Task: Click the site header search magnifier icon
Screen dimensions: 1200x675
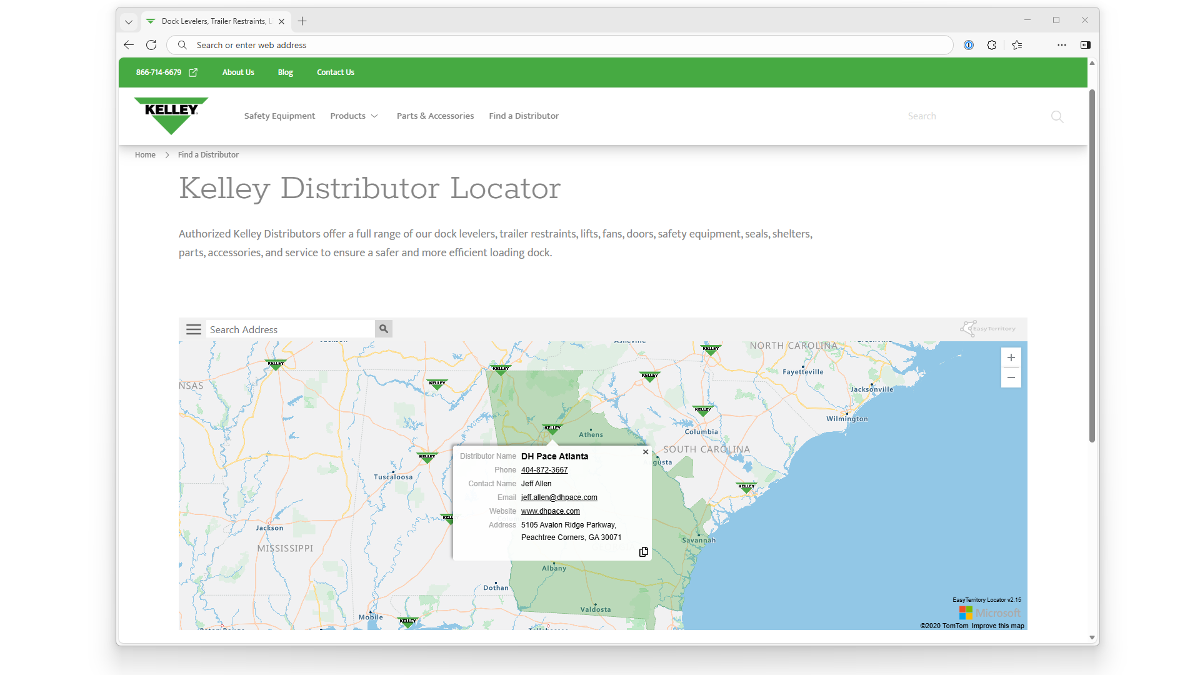Action: coord(1057,116)
